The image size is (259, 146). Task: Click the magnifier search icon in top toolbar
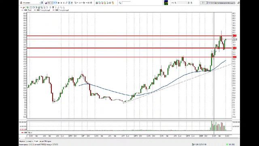tap(120, 3)
